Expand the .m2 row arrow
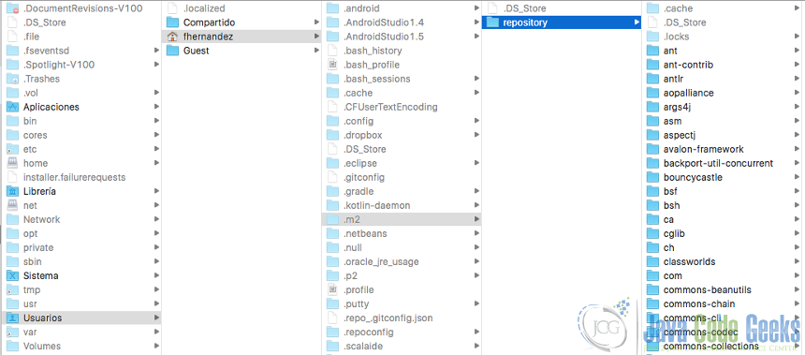The height and width of the screenshot is (355, 805). click(477, 219)
